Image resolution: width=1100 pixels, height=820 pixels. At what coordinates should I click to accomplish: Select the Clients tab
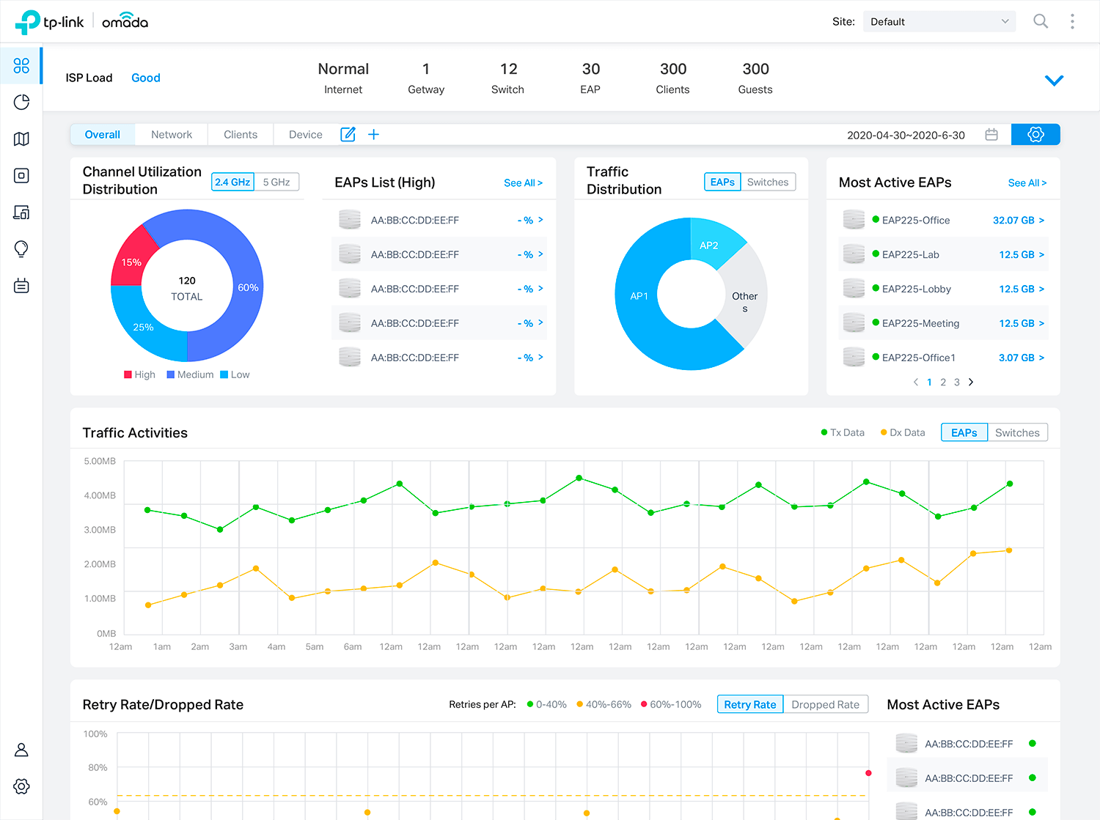(241, 135)
